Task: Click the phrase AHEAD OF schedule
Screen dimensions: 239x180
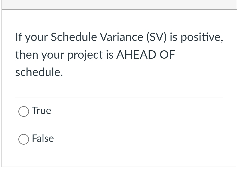Action: click(145, 55)
